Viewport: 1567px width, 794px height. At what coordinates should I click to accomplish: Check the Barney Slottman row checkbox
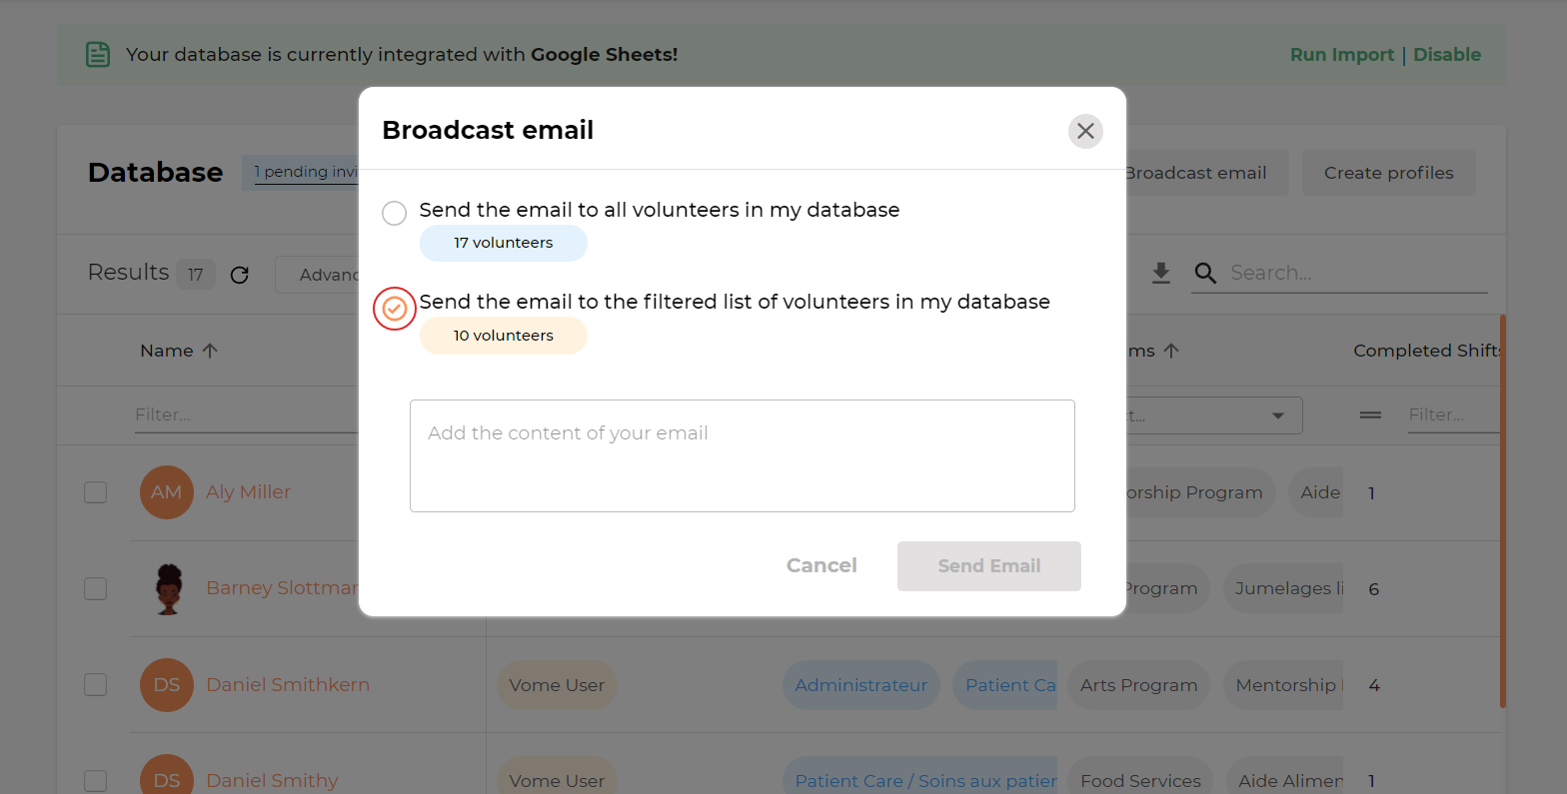point(95,588)
